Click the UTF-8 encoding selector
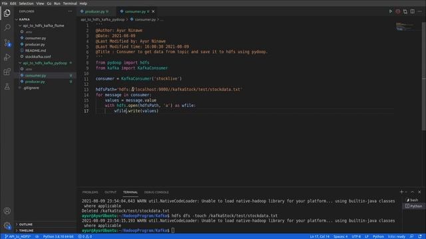This screenshot has height=239, width=426. point(356,236)
